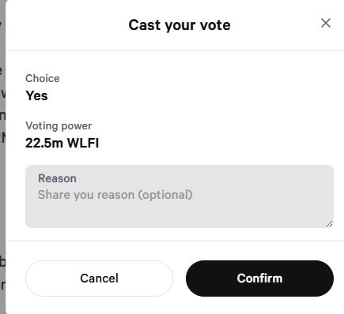Image resolution: width=344 pixels, height=314 pixels.
Task: Click the 22.5m amount text
Action: click(44, 143)
